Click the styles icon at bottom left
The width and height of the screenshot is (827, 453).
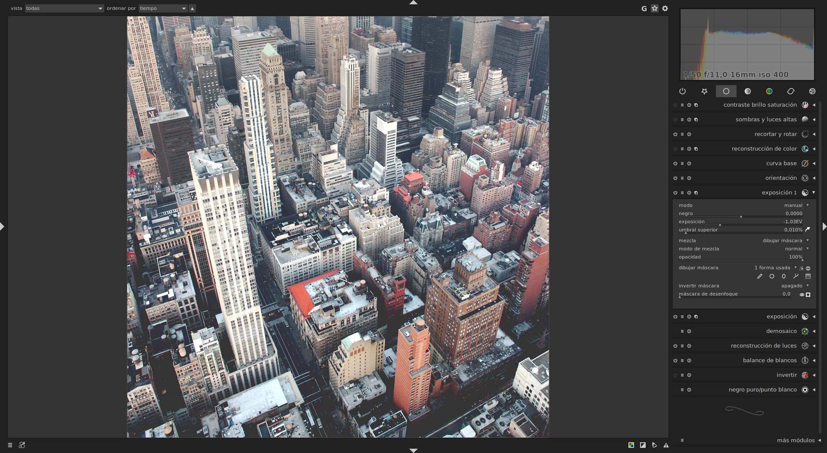click(22, 445)
